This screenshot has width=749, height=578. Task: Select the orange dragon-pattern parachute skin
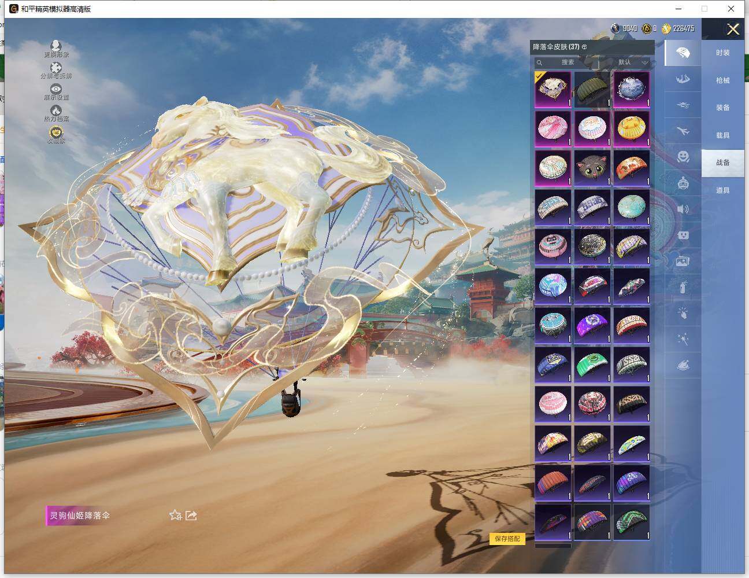(x=632, y=168)
